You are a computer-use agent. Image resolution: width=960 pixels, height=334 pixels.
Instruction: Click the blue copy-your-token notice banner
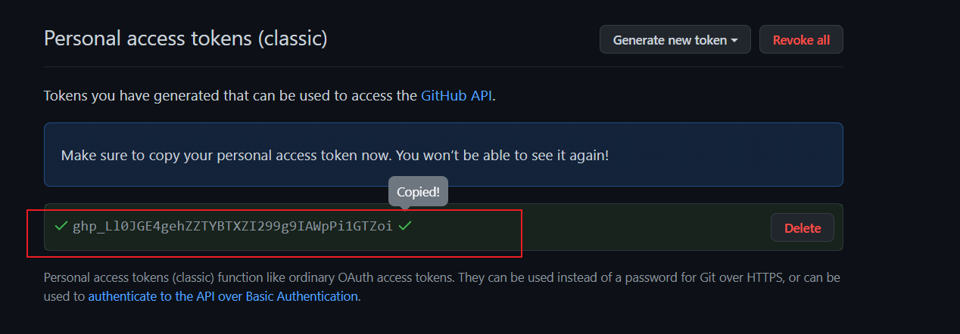[x=444, y=155]
